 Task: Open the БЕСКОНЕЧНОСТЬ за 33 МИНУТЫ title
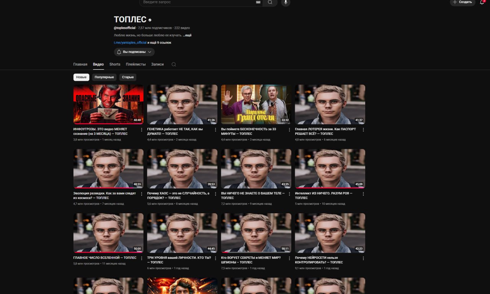[248, 131]
